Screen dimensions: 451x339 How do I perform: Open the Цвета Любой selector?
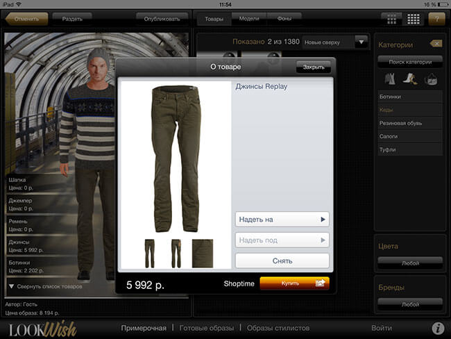click(x=410, y=263)
